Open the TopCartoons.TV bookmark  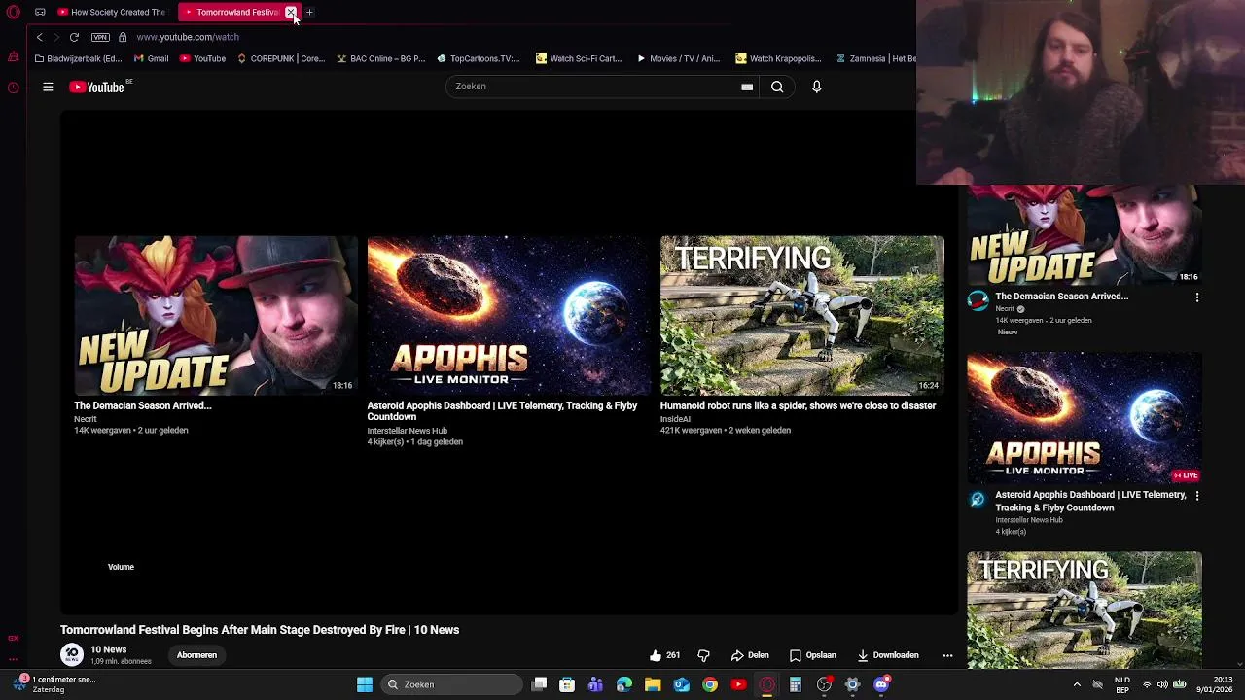(x=479, y=58)
